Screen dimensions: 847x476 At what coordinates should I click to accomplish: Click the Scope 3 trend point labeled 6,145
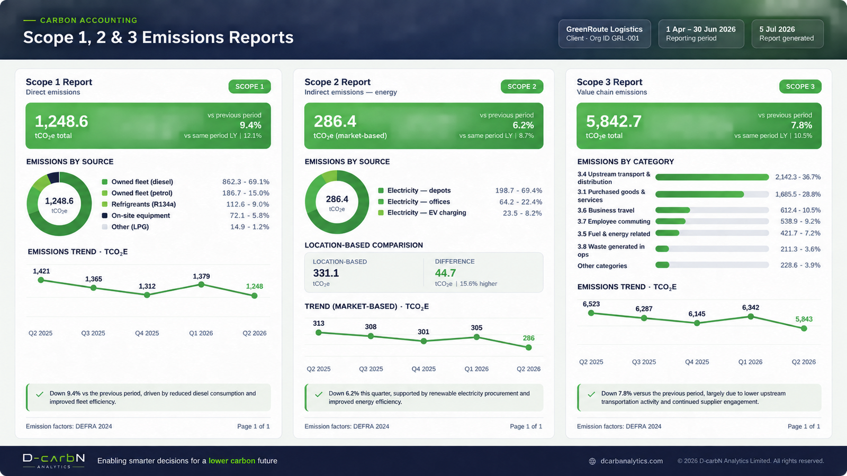point(697,323)
